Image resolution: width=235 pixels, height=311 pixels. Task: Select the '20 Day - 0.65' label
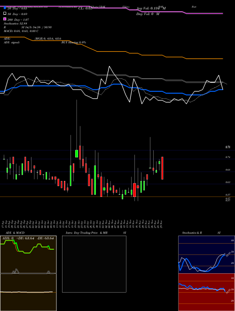tap(17, 8)
